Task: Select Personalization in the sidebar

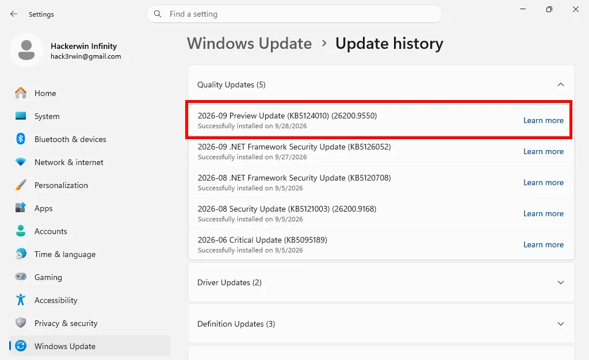Action: tap(90, 185)
